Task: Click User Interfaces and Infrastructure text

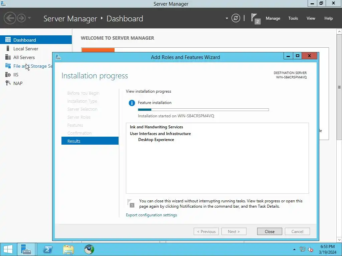Action: [x=160, y=133]
